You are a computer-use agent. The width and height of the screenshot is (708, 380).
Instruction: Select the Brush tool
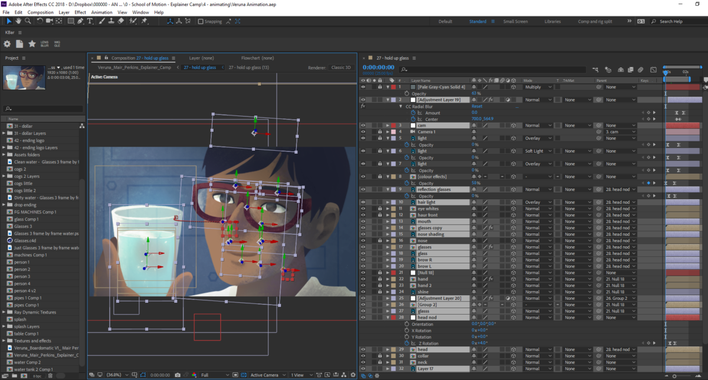coord(102,21)
